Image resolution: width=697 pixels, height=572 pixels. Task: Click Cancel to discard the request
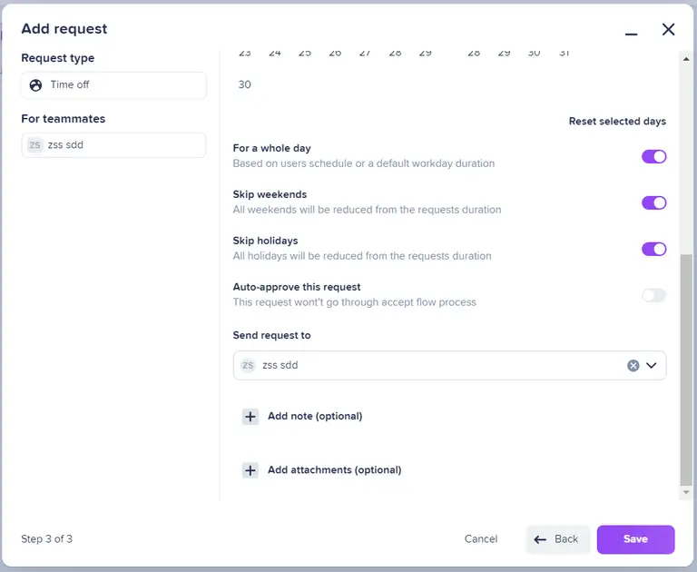tap(480, 539)
